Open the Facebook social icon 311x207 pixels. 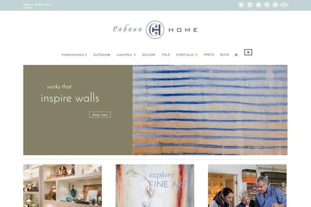click(x=242, y=5)
